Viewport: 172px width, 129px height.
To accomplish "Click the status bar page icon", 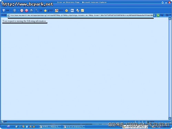I will pyautogui.click(x=2, y=122).
